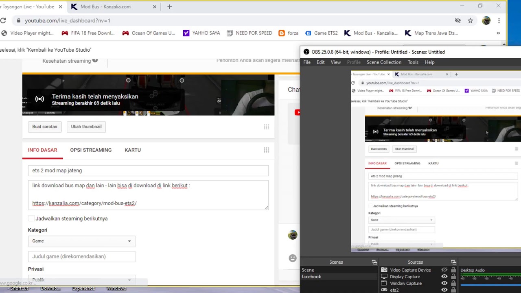
Task: Show the hidden Video Capture Device source
Action: coord(444,270)
